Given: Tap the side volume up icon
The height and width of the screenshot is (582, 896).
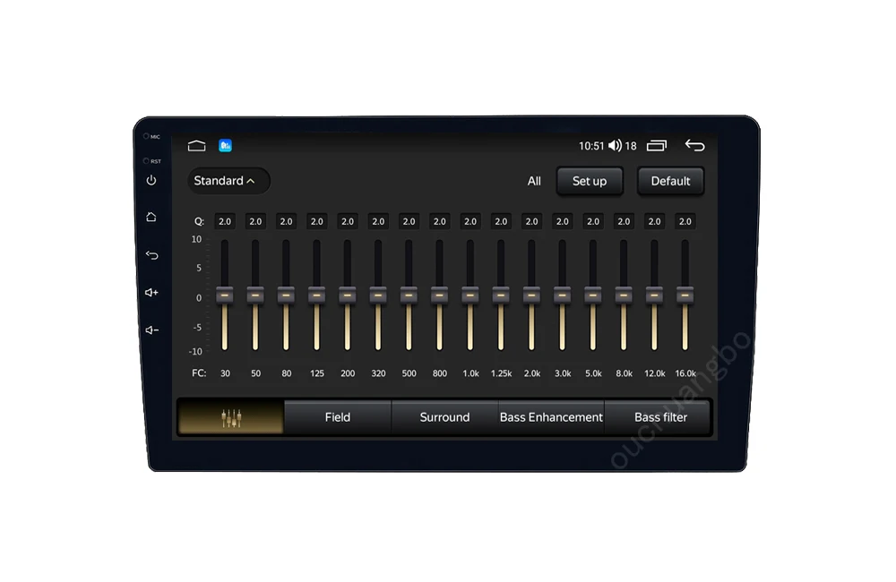Looking at the screenshot, I should coord(151,293).
